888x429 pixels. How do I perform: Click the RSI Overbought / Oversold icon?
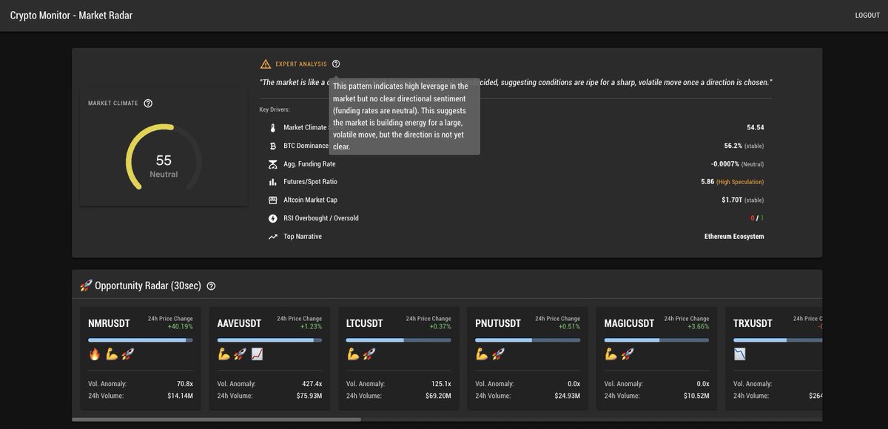272,218
